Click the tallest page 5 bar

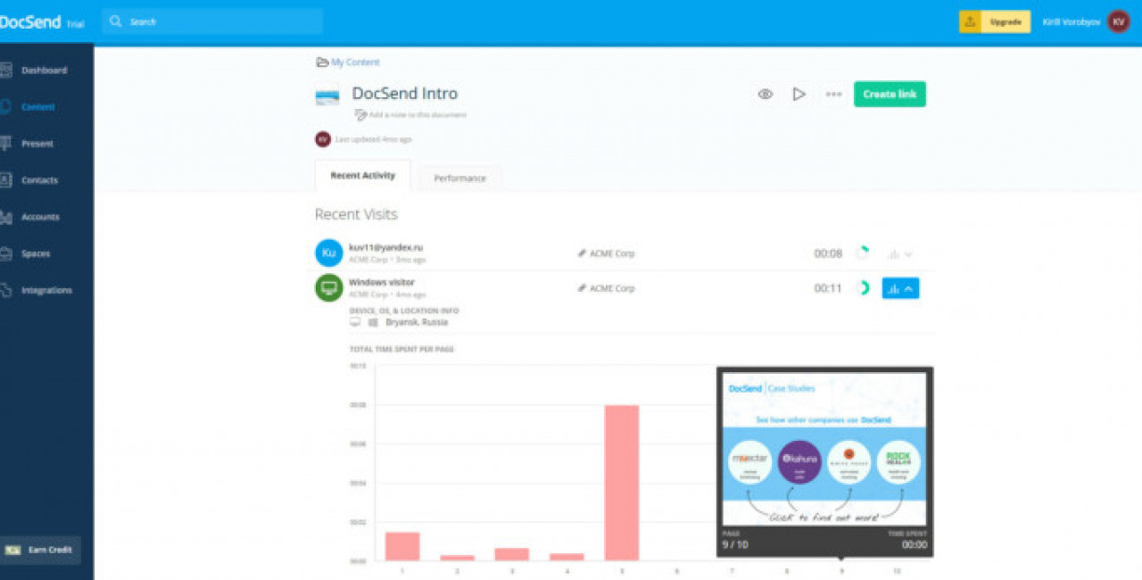coord(622,483)
